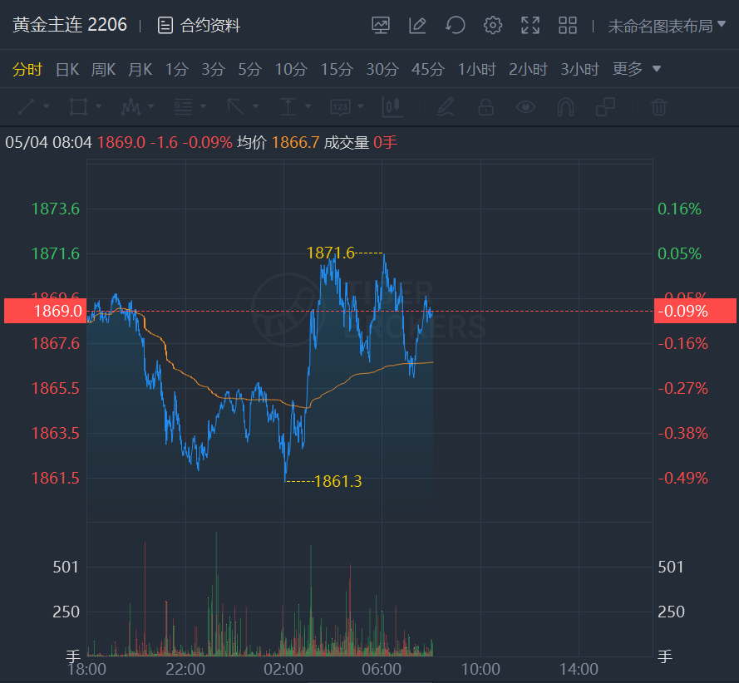Viewport: 739px width, 683px height.
Task: Click the edit pencil icon in header
Action: (x=417, y=26)
